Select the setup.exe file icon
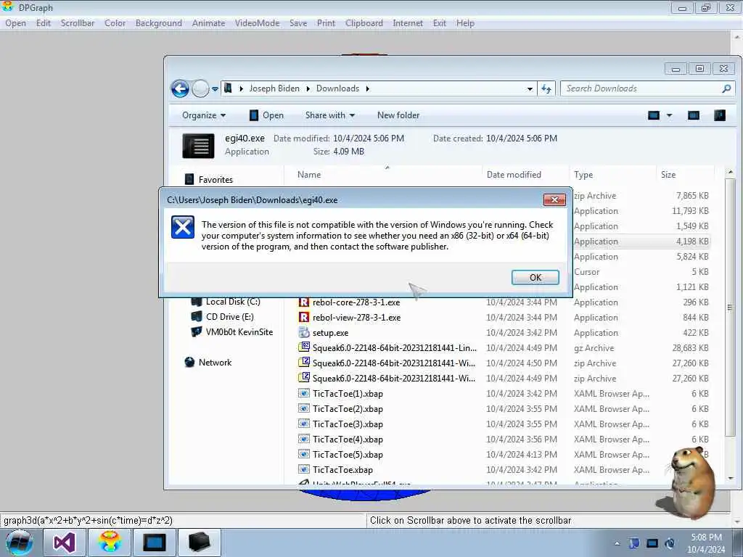Image resolution: width=743 pixels, height=557 pixels. [x=304, y=332]
